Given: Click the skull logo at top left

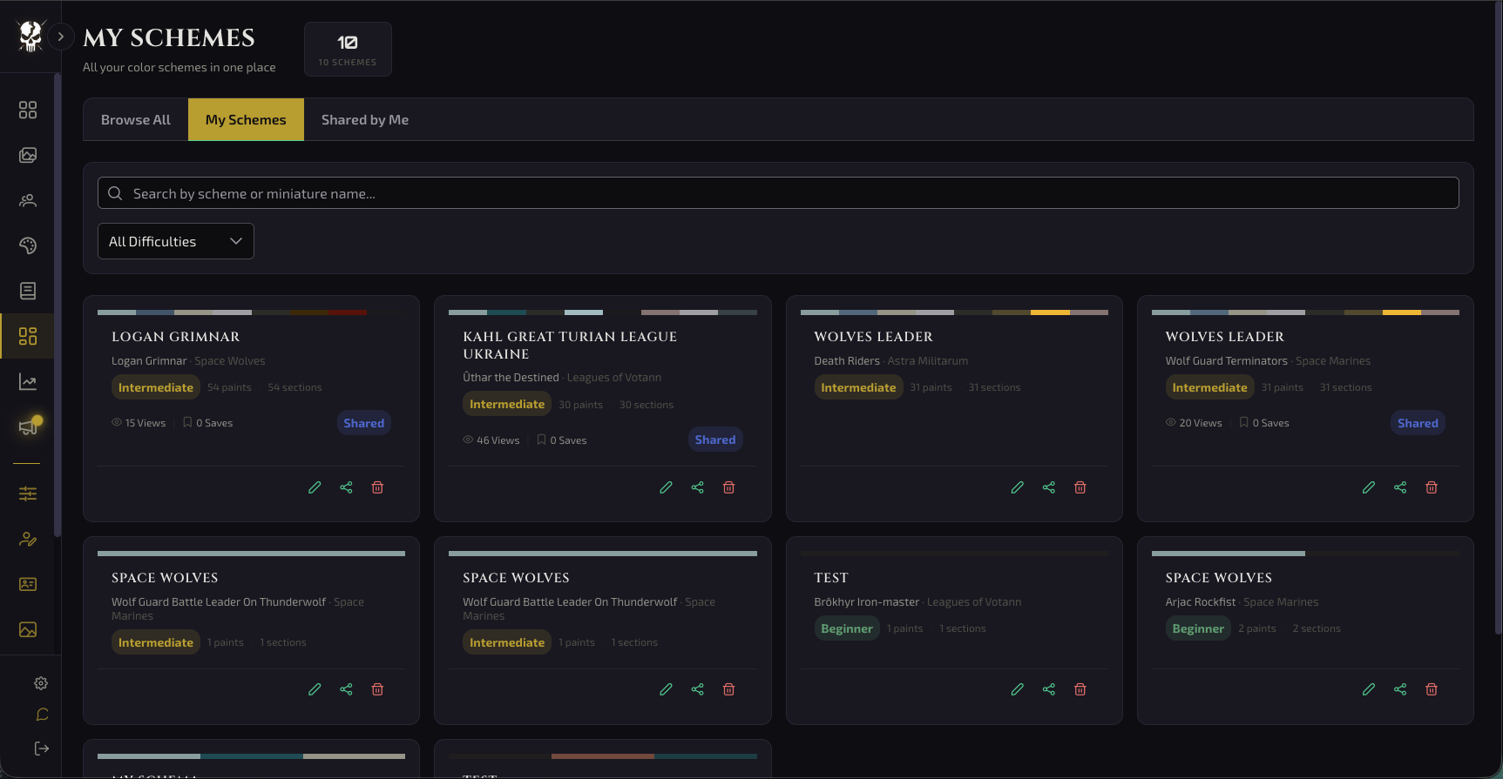Looking at the screenshot, I should click(30, 37).
